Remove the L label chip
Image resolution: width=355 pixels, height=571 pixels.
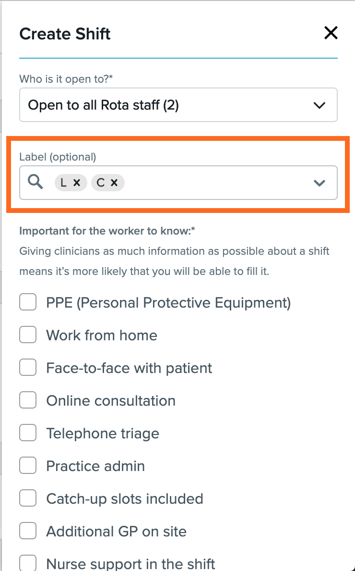pos(77,183)
